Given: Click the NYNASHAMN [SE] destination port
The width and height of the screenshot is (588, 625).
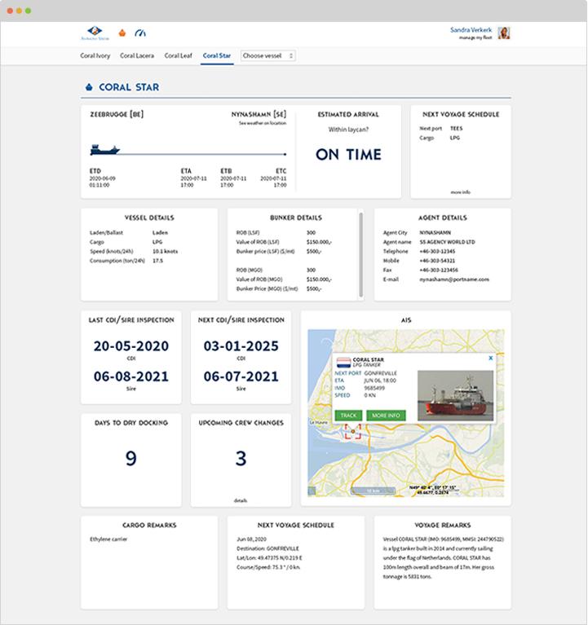Looking at the screenshot, I should (x=259, y=114).
